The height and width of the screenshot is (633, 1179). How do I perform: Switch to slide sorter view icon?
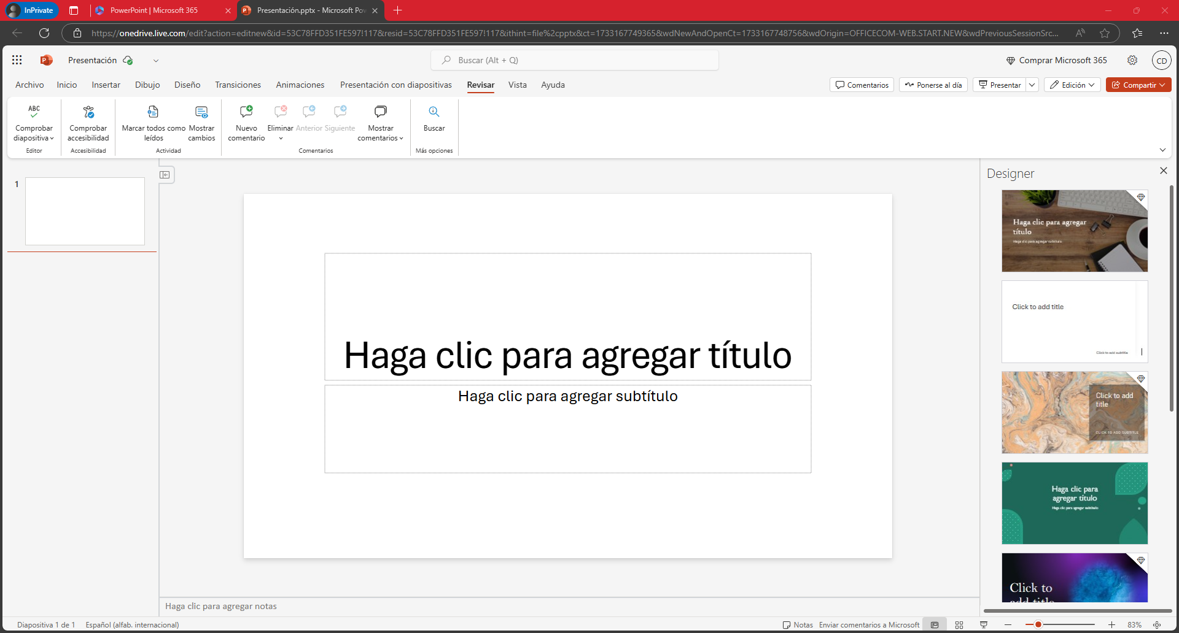(959, 625)
